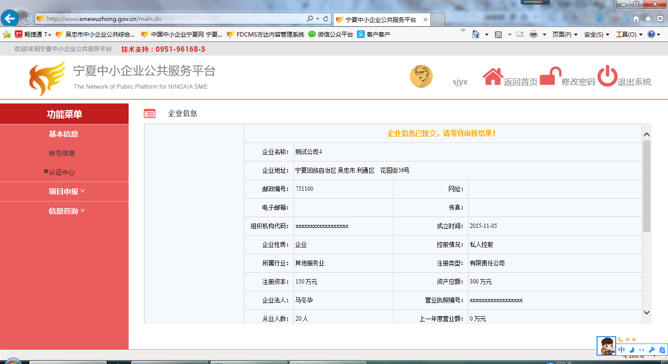This screenshot has height=364, width=668.
Task: Click the sjyx user avatar picture
Action: pyautogui.click(x=421, y=77)
